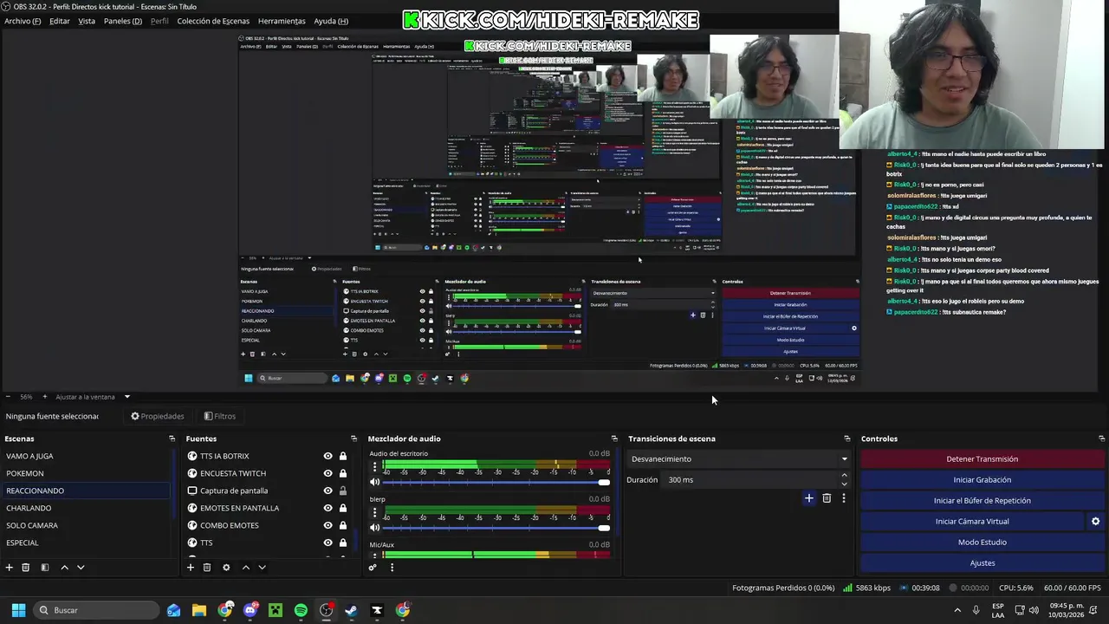Hide the EMOTES EN PANTALLA source
The height and width of the screenshot is (624, 1109).
328,508
